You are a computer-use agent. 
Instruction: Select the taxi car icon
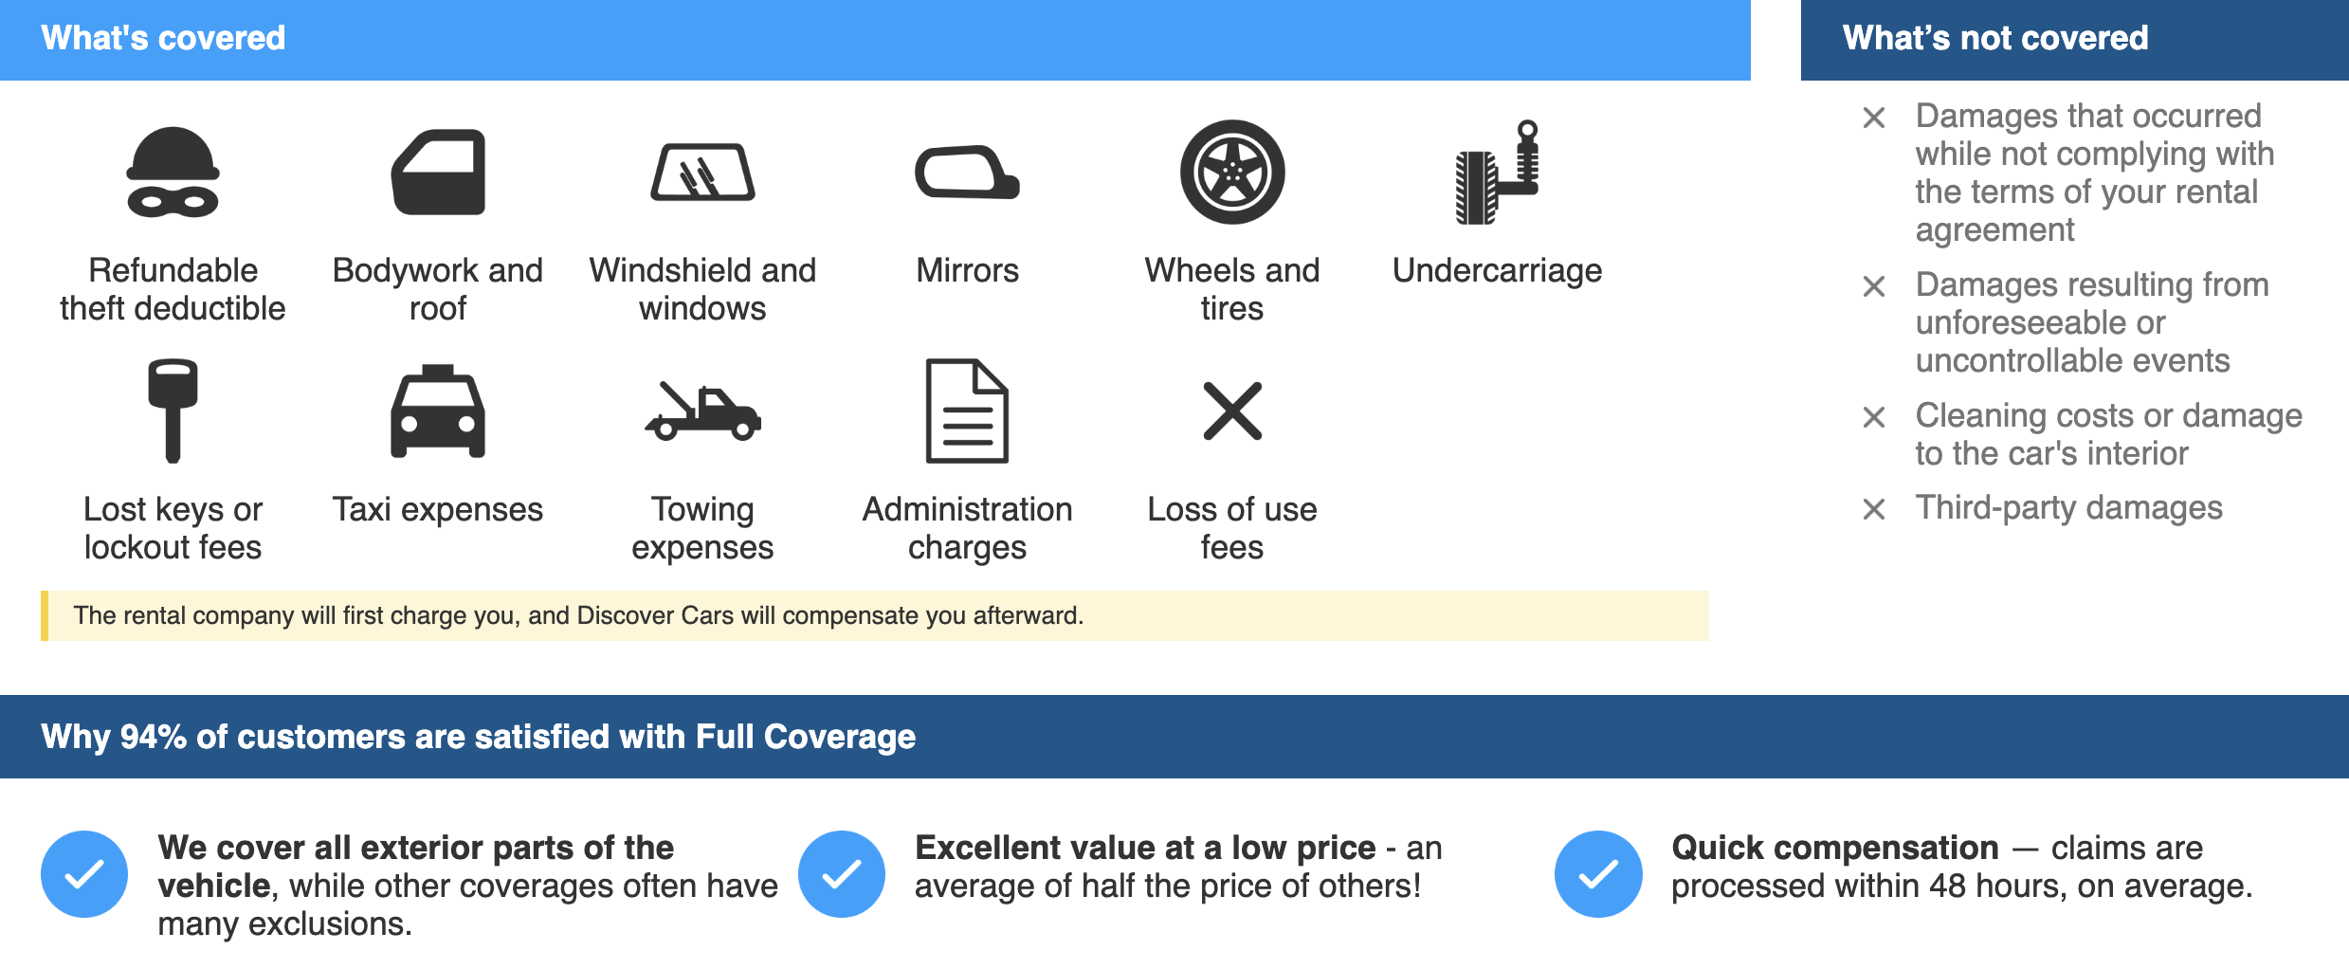438,411
